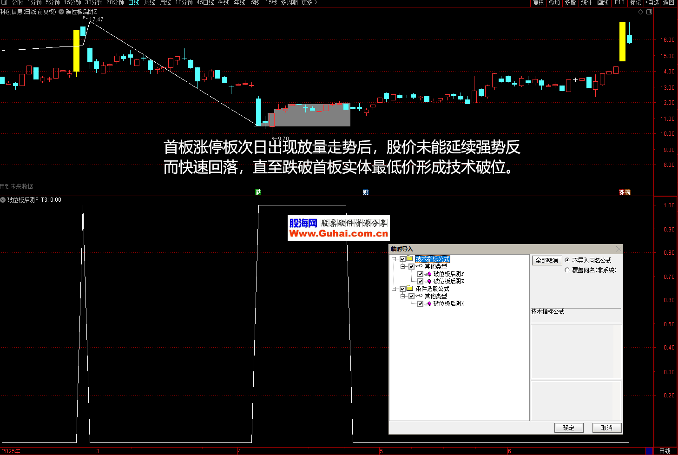Click the folder icon of 条件选股公式

(x=410, y=289)
